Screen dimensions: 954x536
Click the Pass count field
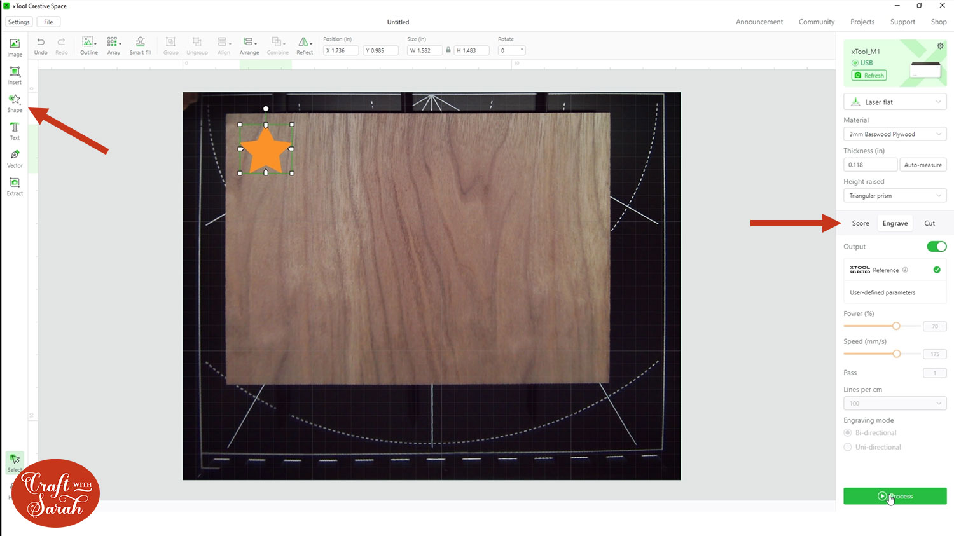[935, 373]
